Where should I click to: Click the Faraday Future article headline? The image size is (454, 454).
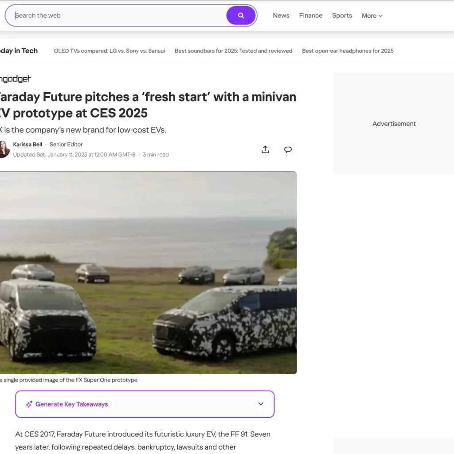148,105
